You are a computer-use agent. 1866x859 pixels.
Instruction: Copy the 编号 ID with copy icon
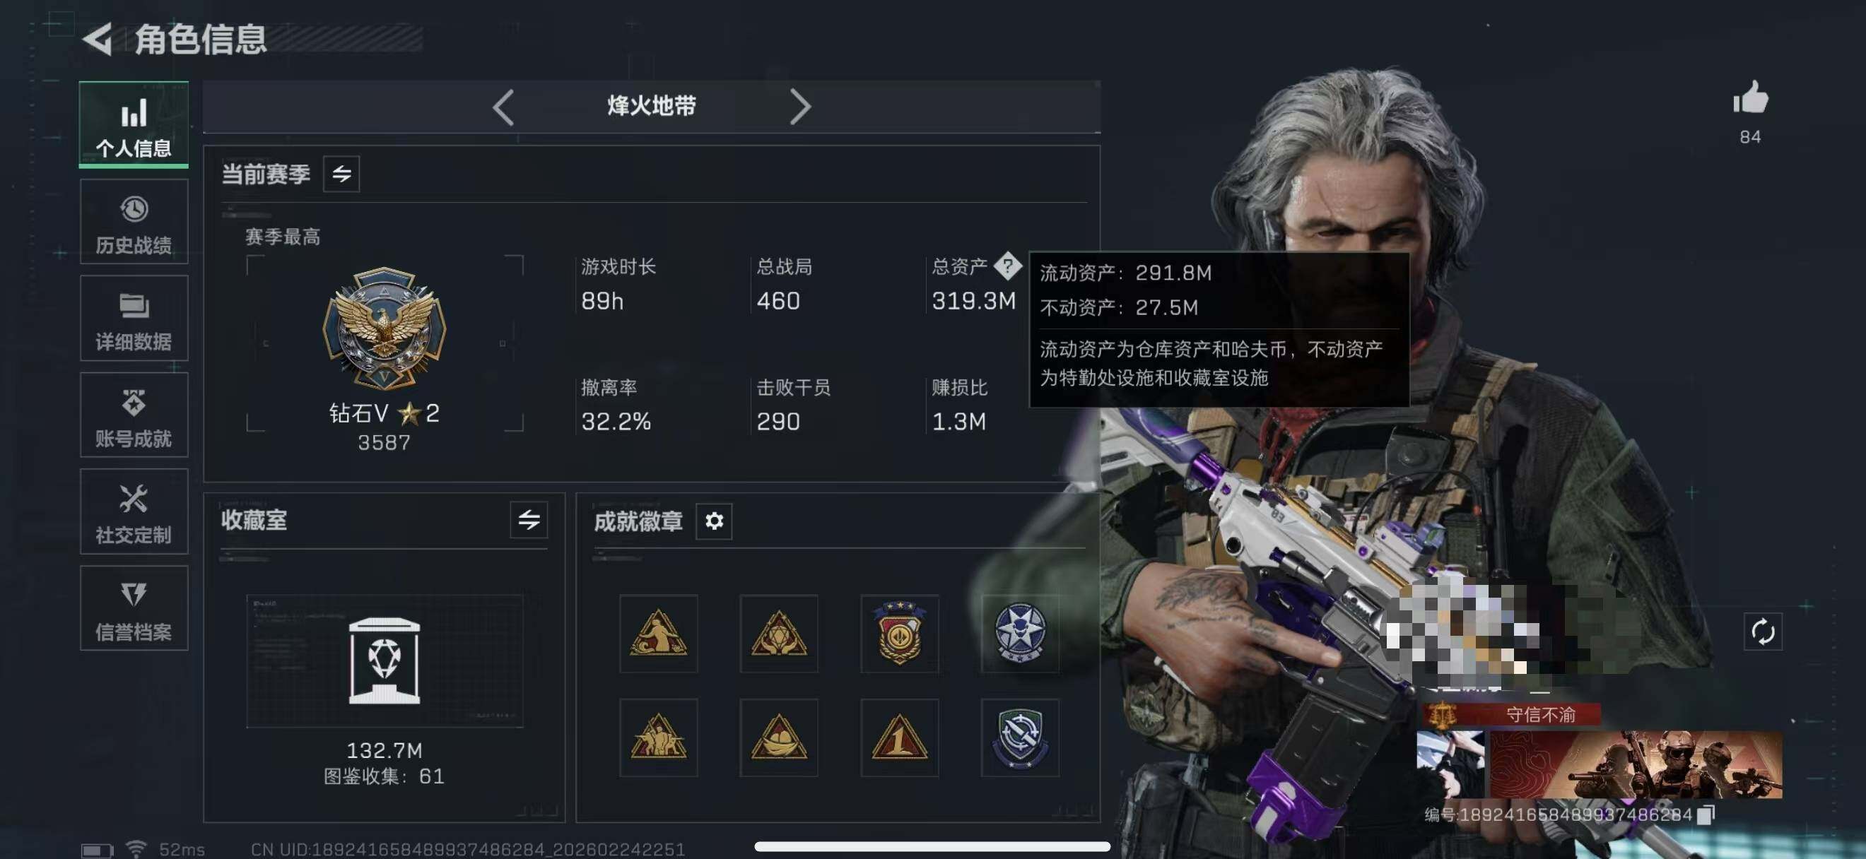point(1706,815)
